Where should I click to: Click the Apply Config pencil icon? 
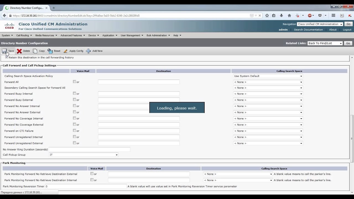(x=66, y=51)
